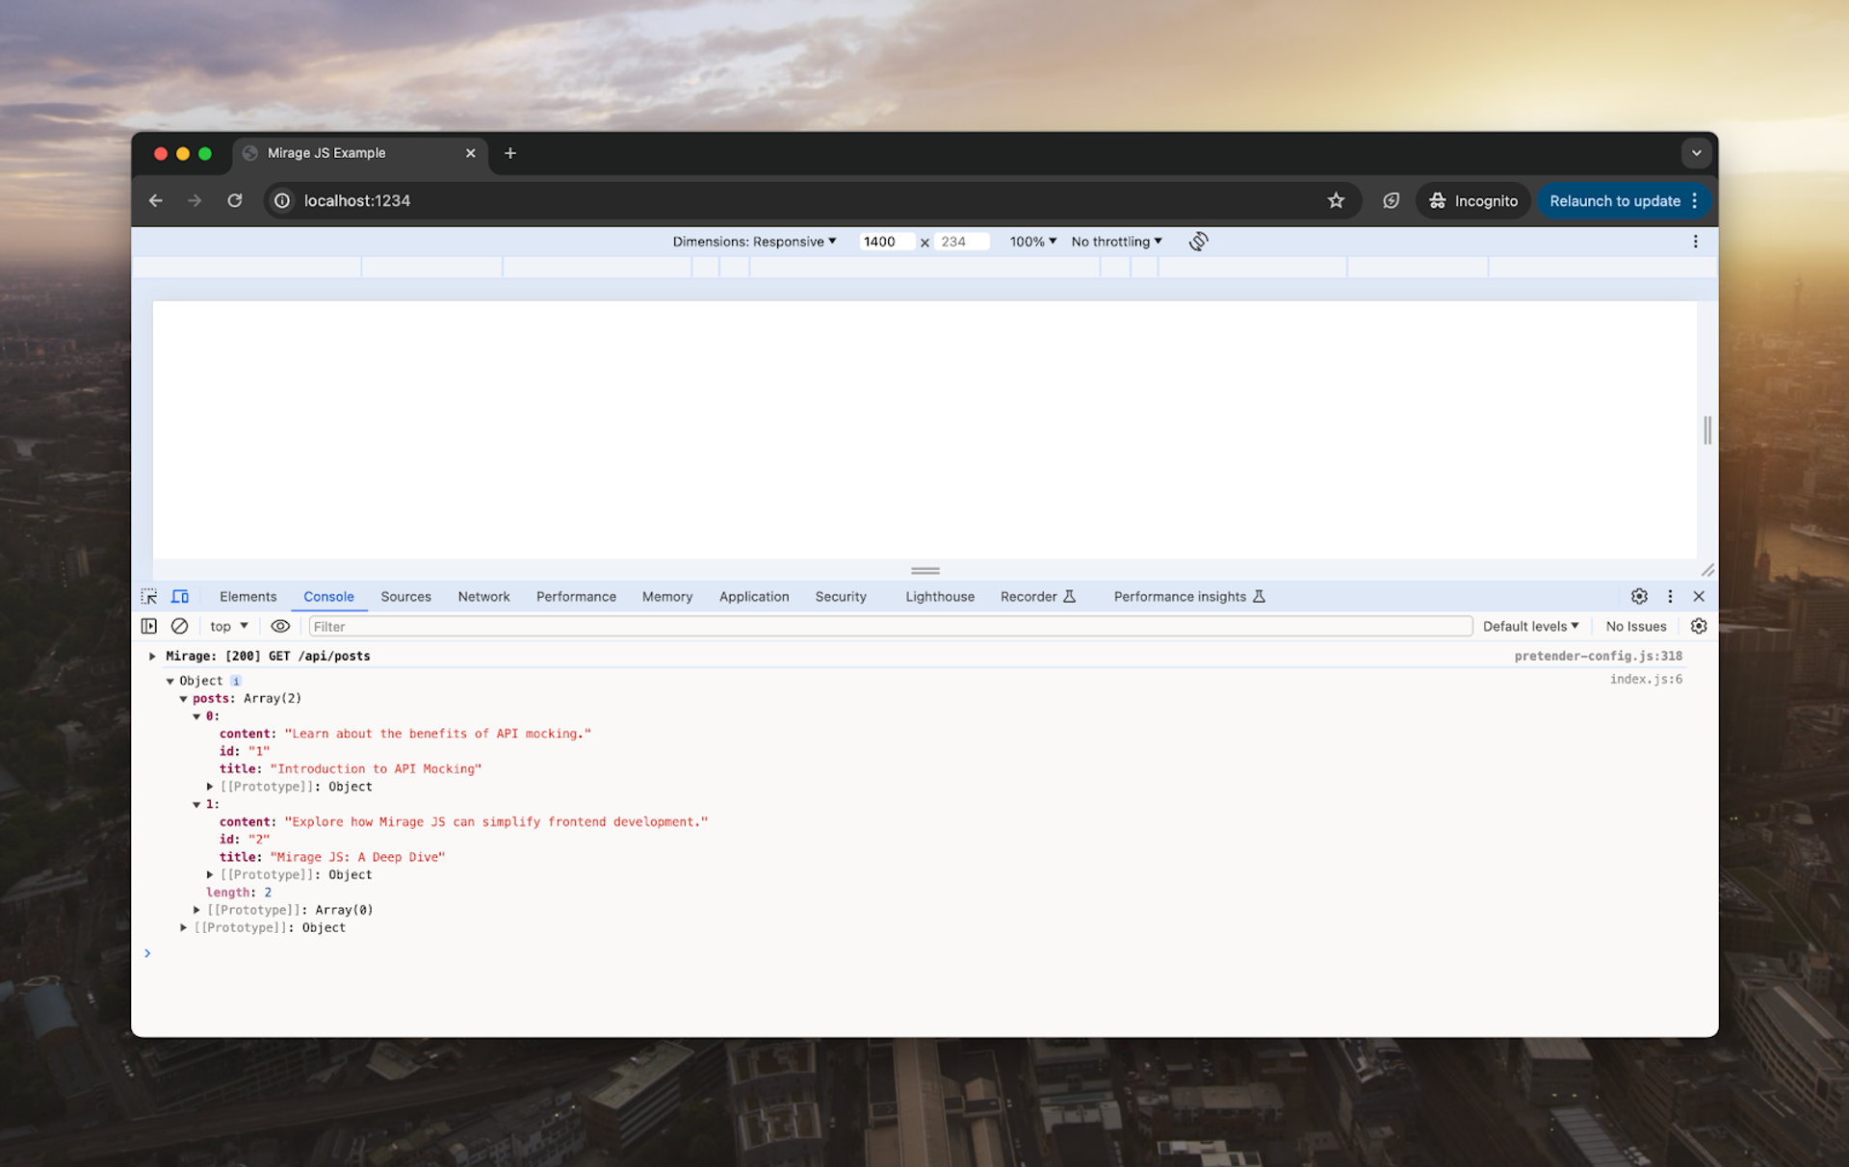The width and height of the screenshot is (1849, 1167).
Task: Open the 100% zoom dropdown
Action: (x=1032, y=242)
